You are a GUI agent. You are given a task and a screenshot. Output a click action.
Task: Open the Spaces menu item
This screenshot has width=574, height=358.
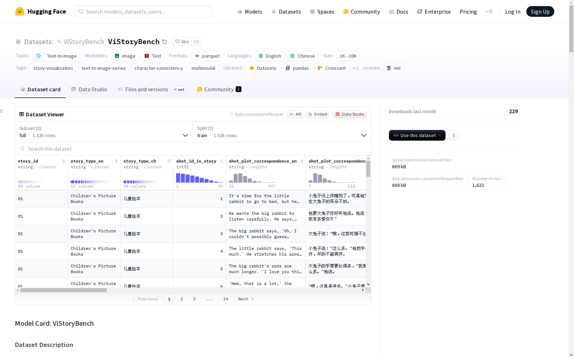(x=322, y=11)
